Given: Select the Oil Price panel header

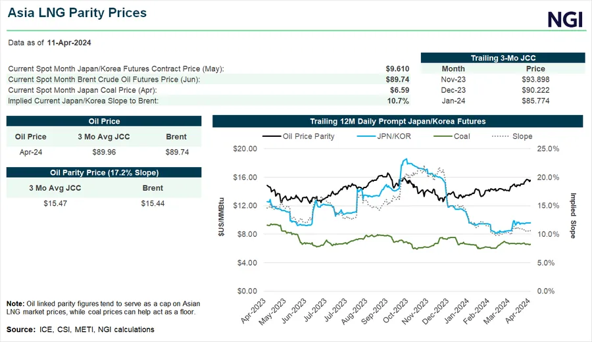Looking at the screenshot, I should point(104,121).
